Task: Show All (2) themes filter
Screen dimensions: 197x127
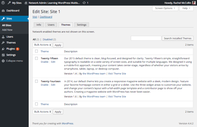Action: click(36, 39)
